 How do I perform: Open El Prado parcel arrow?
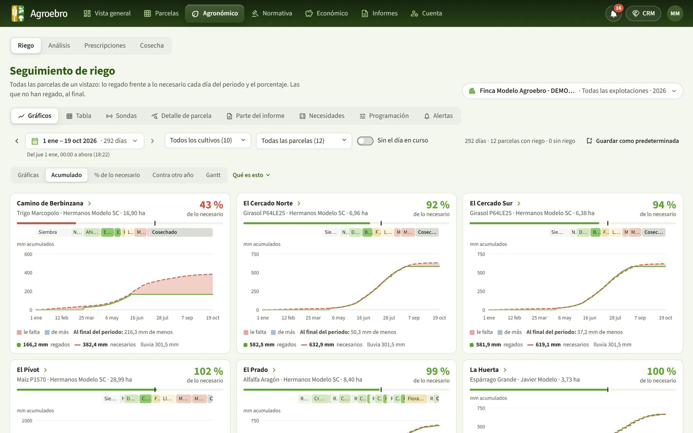[274, 370]
